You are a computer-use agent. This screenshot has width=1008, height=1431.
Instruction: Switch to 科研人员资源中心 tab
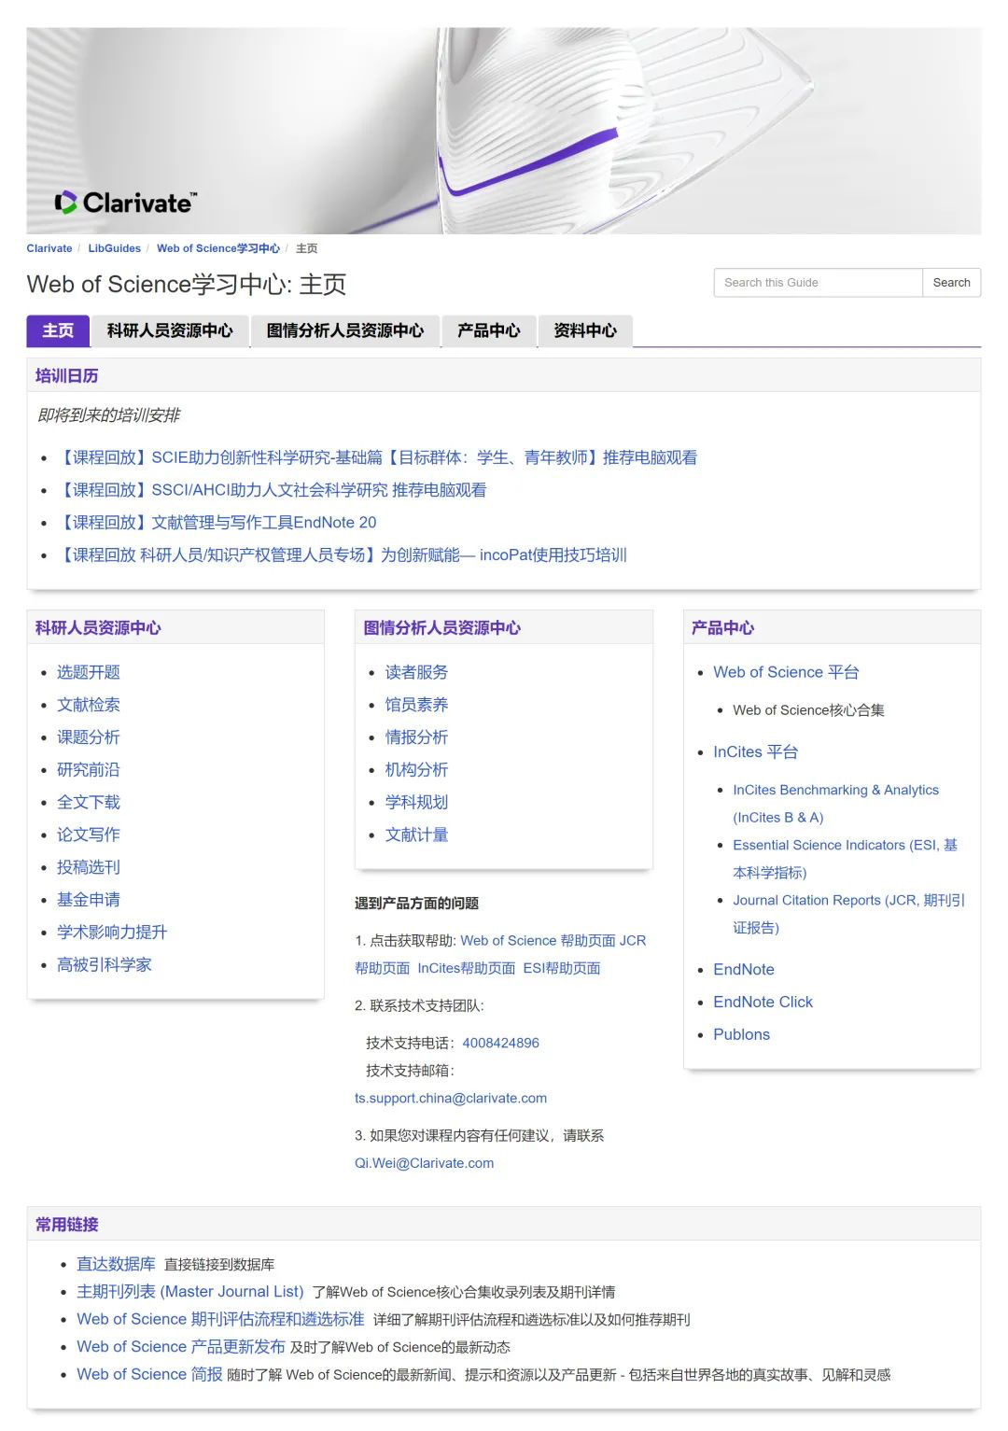[170, 330]
